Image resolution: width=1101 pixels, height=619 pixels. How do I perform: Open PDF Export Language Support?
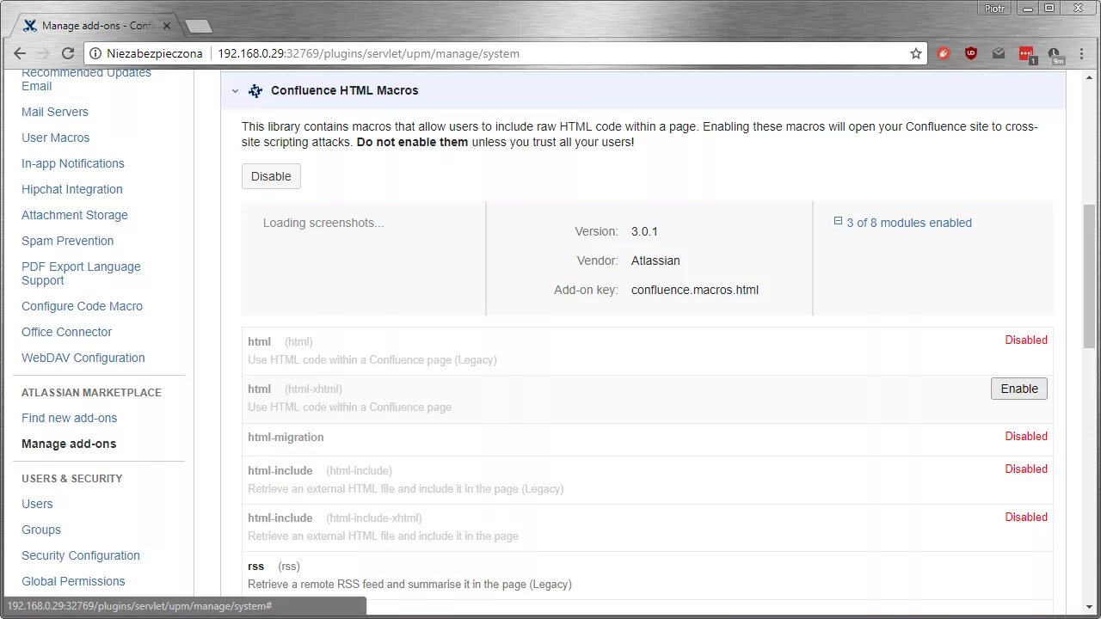tap(81, 273)
